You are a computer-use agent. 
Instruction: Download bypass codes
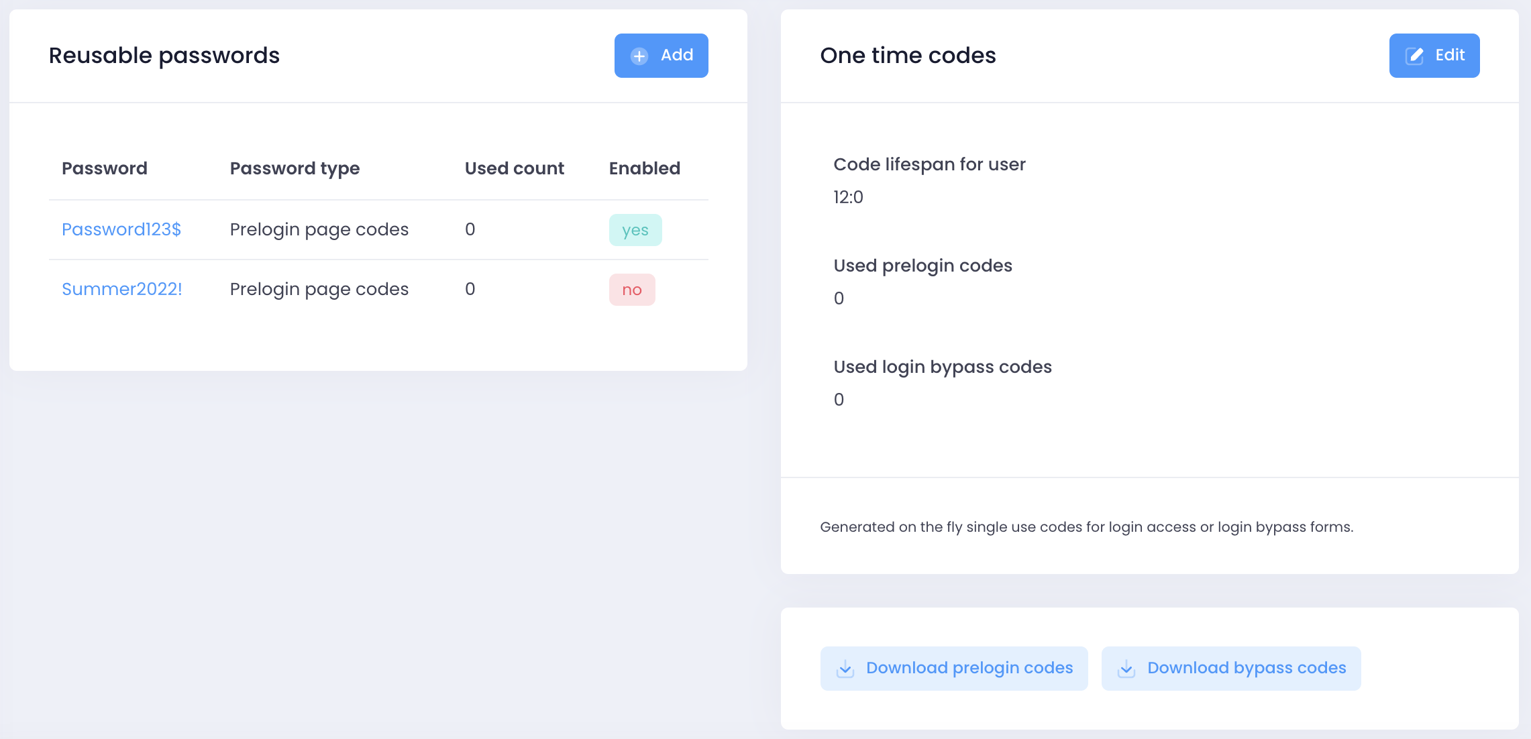(x=1230, y=668)
